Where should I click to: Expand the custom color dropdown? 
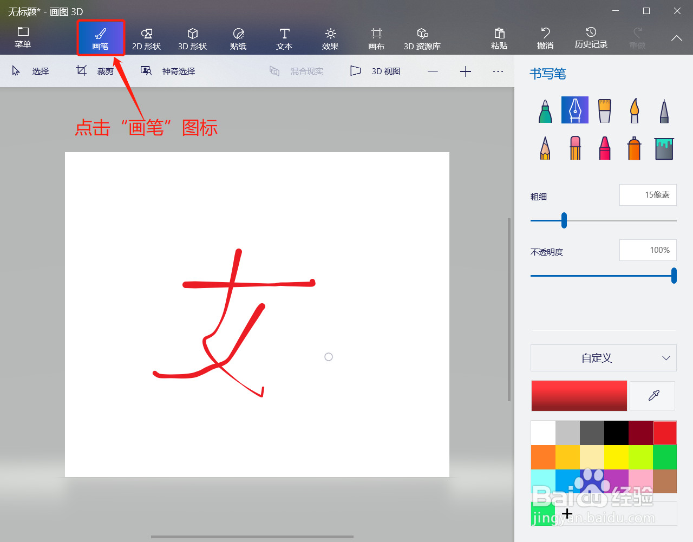(x=603, y=358)
